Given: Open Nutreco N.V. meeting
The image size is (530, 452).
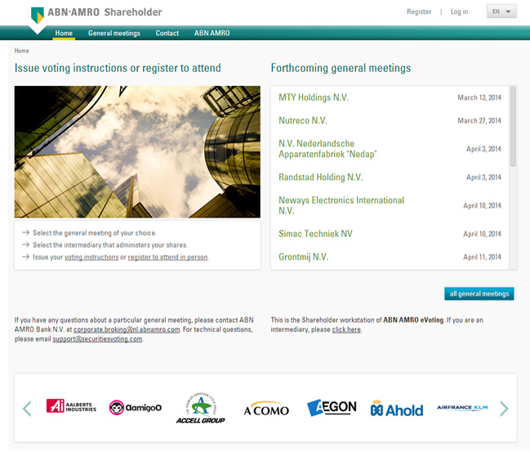Looking at the screenshot, I should tap(303, 120).
